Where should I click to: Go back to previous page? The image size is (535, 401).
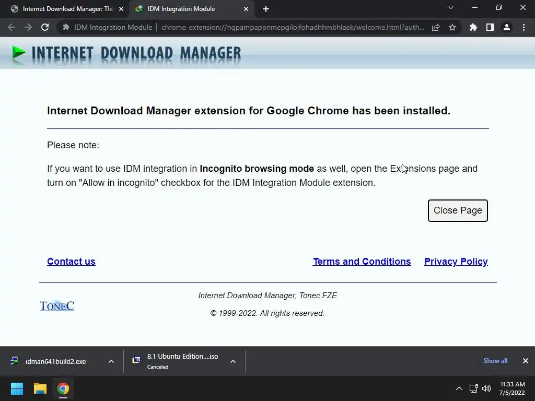click(11, 27)
